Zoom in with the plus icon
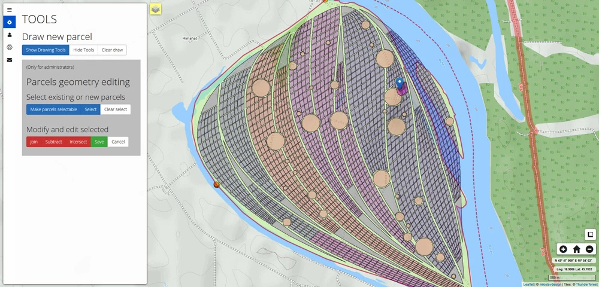The width and height of the screenshot is (599, 287). 563,249
